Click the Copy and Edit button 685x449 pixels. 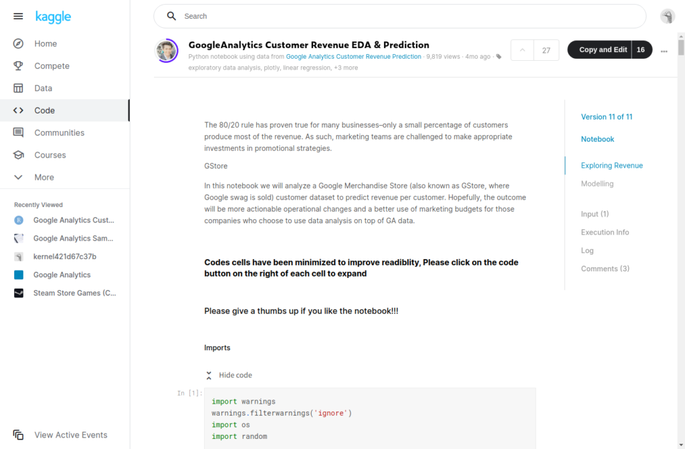(x=602, y=50)
